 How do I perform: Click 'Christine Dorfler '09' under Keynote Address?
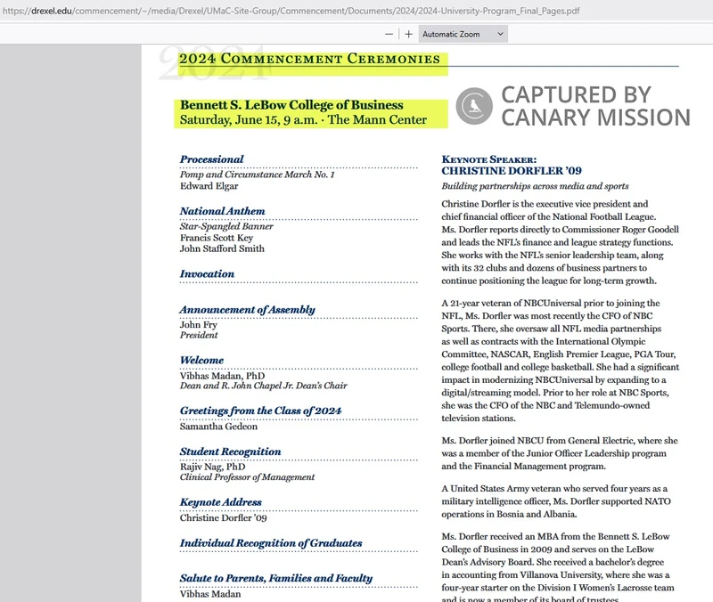tap(224, 518)
